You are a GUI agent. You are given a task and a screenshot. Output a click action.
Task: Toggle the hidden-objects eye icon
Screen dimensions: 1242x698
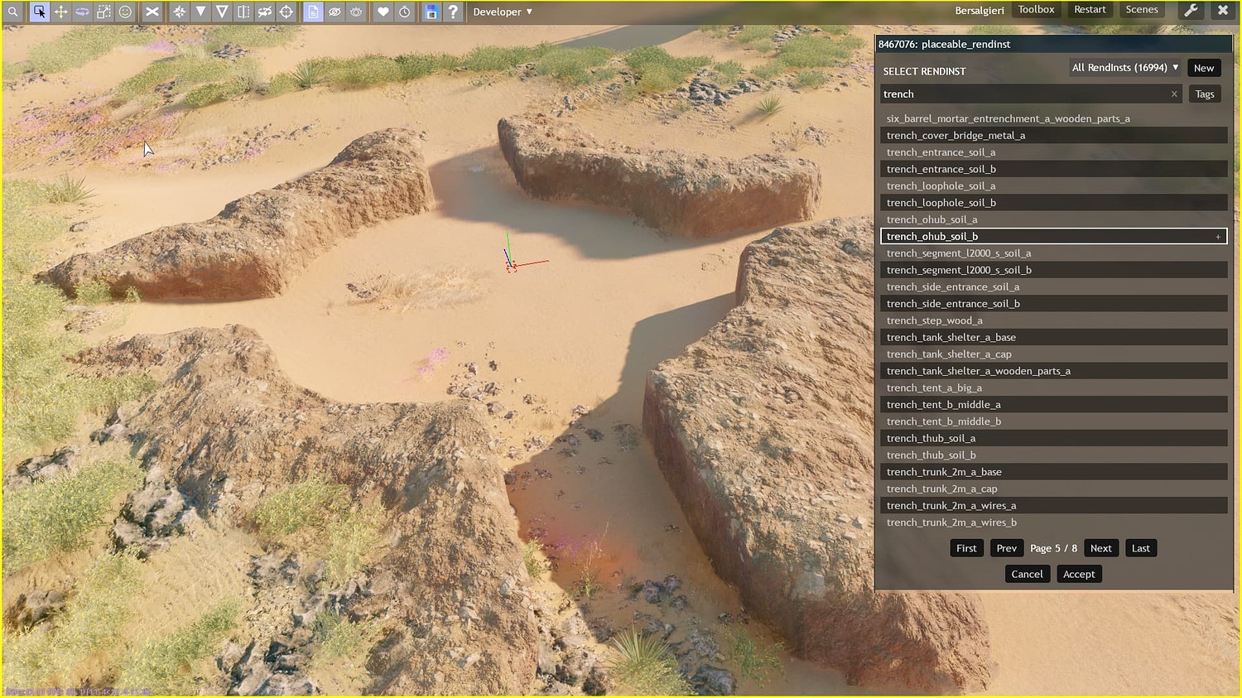(335, 12)
